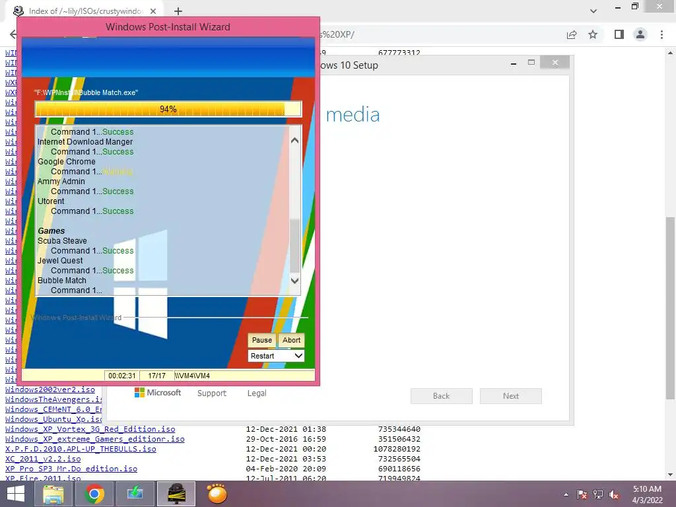
Task: Select the Bubble Match game entry
Action: [x=61, y=281]
